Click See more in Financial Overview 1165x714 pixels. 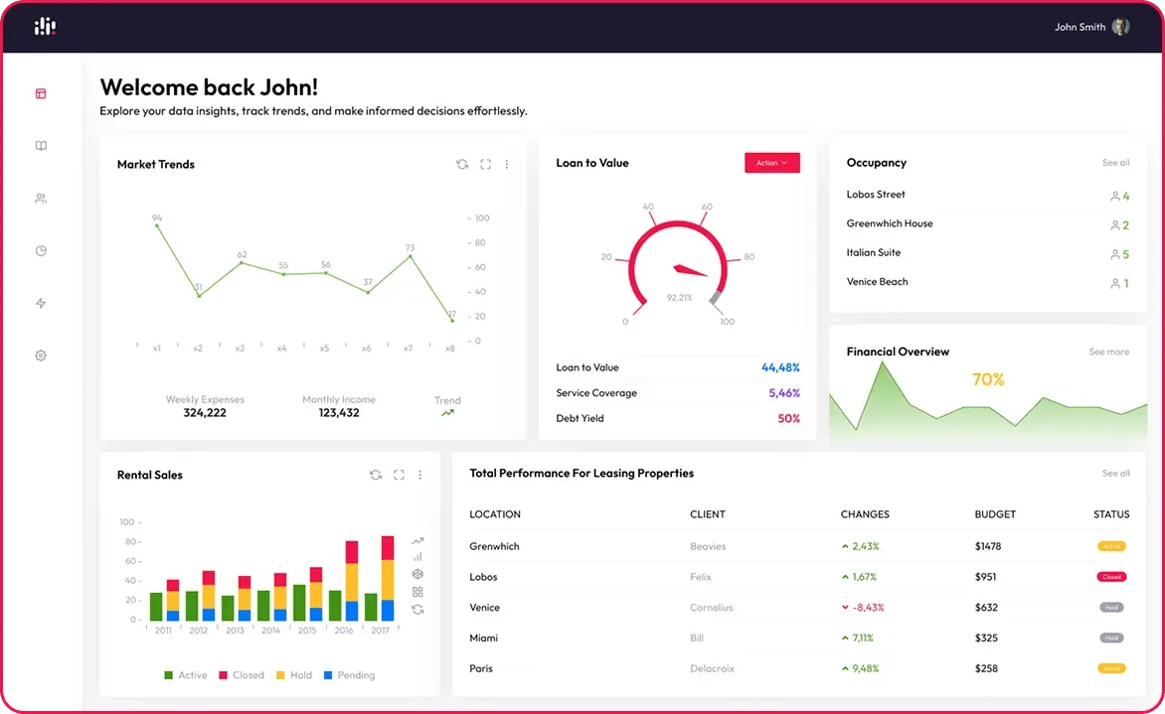pyautogui.click(x=1108, y=352)
